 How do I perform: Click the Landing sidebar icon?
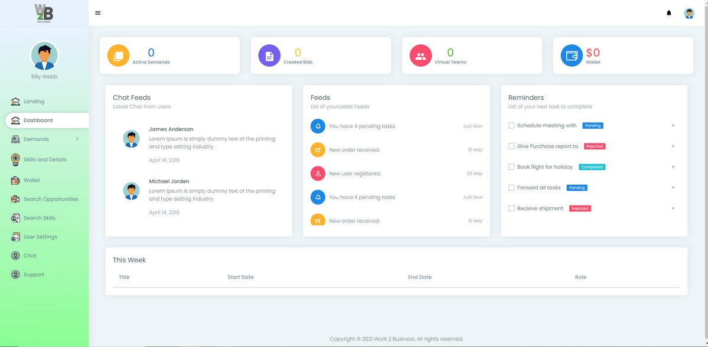click(15, 102)
